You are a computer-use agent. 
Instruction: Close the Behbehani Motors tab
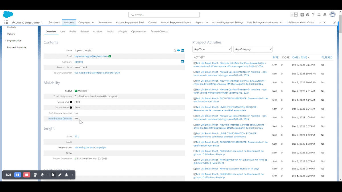324,22
